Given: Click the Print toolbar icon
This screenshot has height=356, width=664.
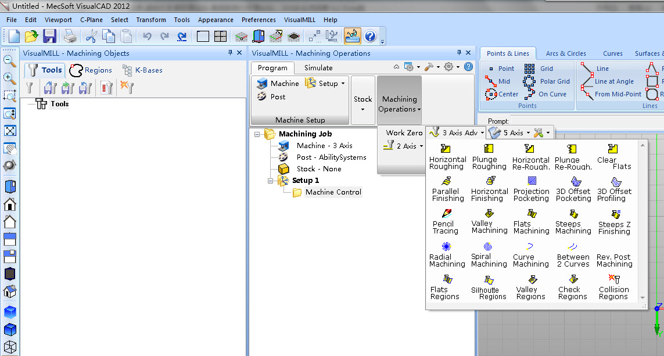Looking at the screenshot, I should point(70,37).
